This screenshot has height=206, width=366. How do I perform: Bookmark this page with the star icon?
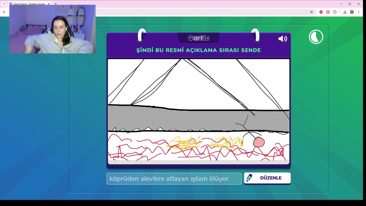[311, 12]
